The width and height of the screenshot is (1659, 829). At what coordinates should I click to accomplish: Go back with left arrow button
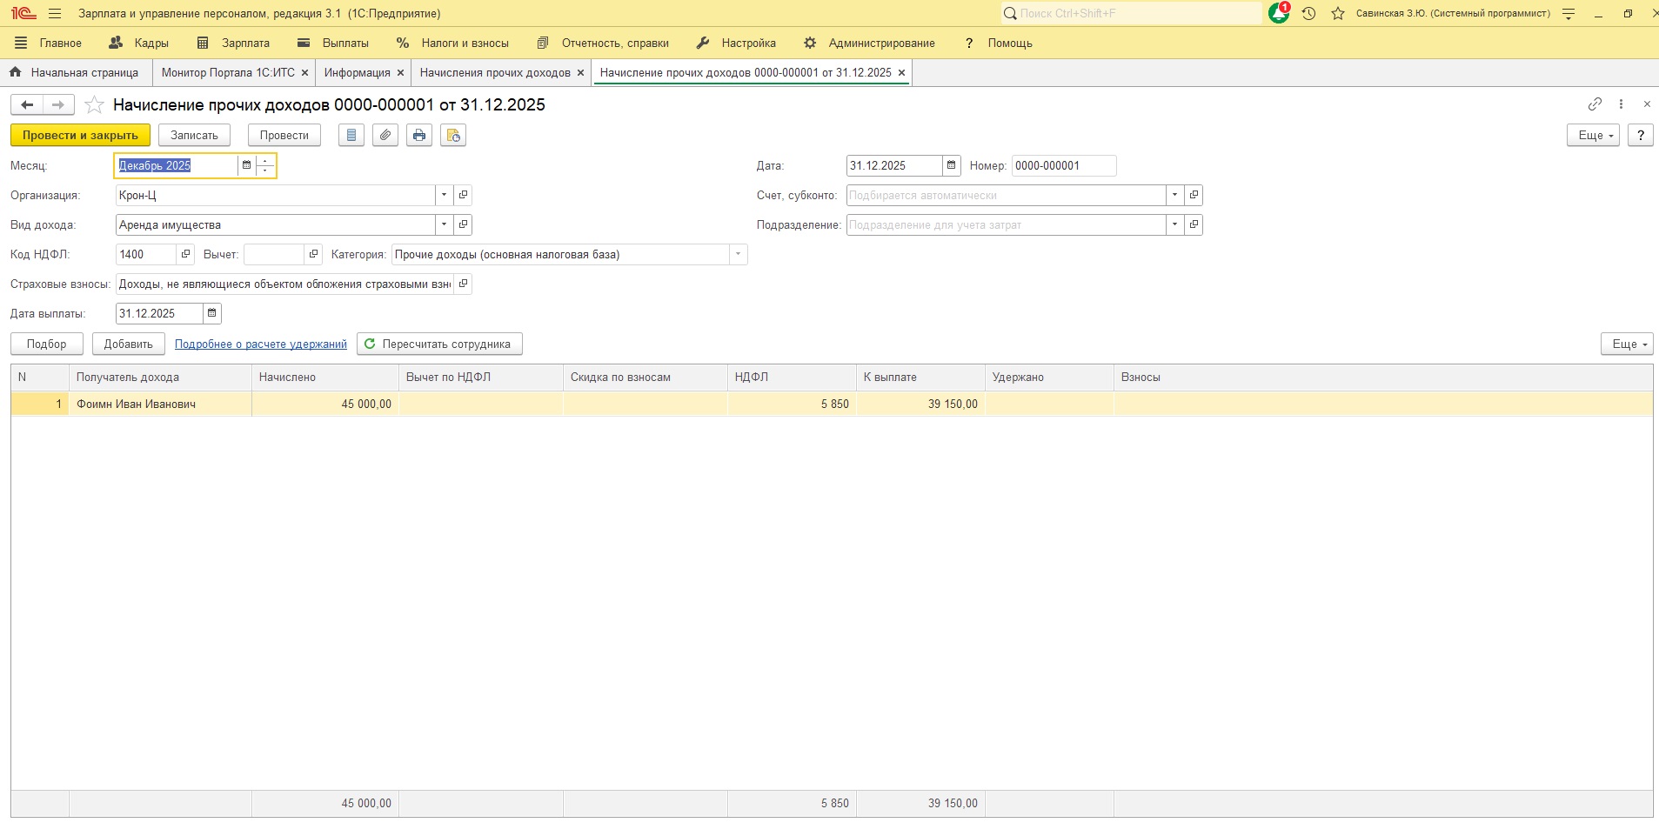[x=27, y=105]
